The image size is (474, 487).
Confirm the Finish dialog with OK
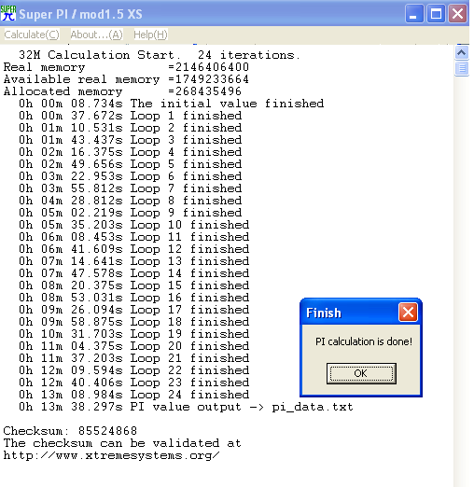tap(361, 373)
